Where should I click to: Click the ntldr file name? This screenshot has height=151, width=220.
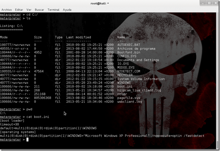122,94
